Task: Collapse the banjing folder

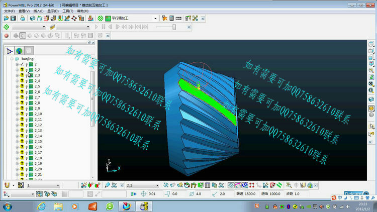Action: pos(12,59)
